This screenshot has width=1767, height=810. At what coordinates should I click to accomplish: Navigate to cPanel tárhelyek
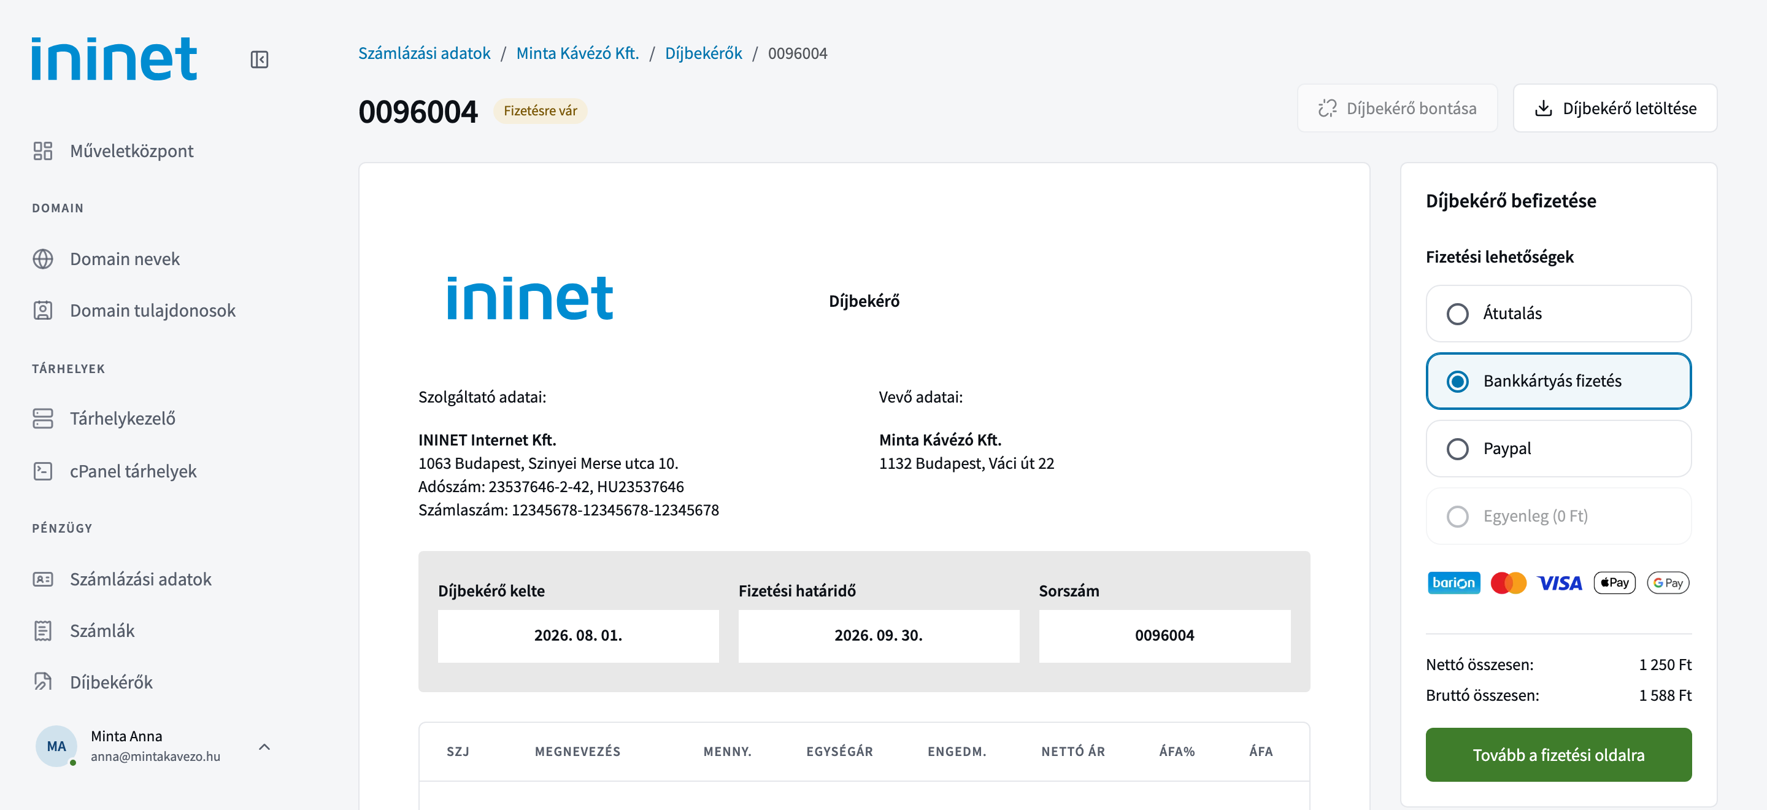[133, 471]
